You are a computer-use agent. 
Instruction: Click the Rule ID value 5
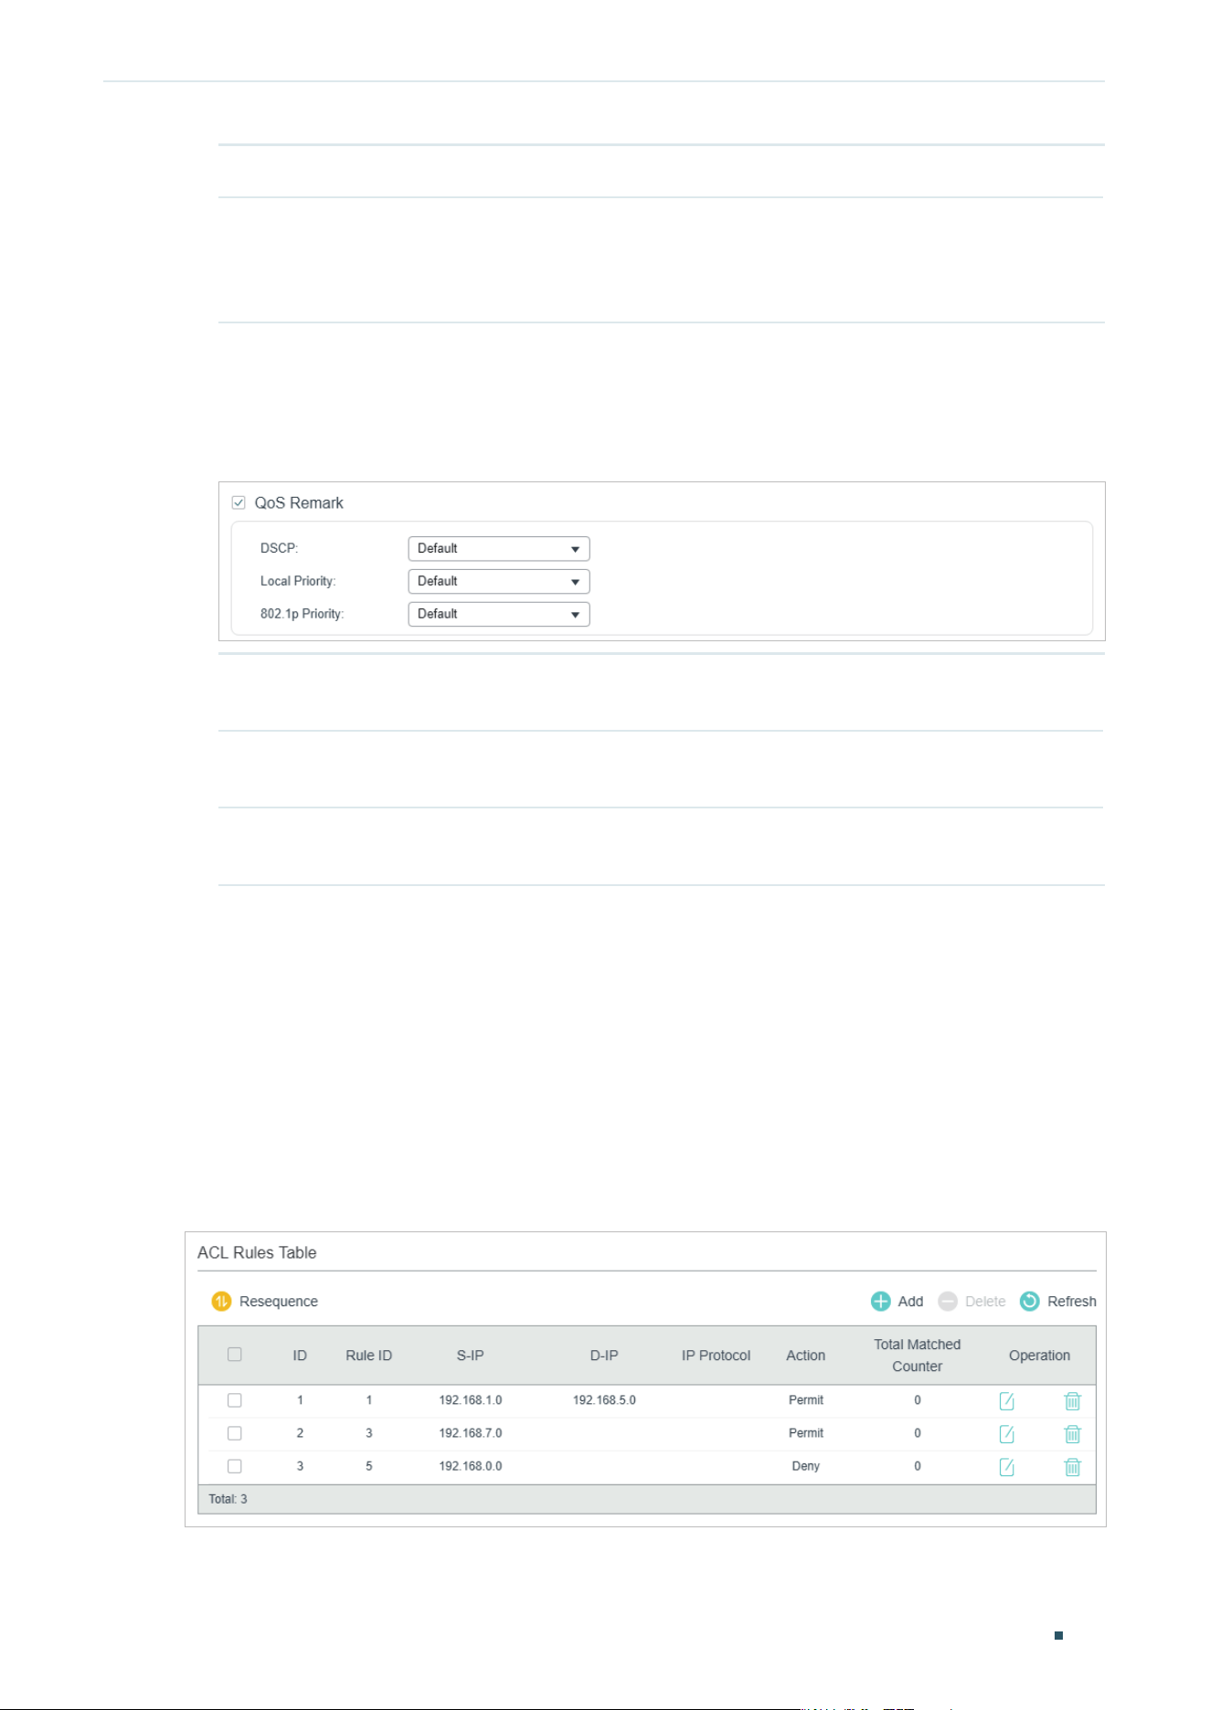tap(369, 1466)
